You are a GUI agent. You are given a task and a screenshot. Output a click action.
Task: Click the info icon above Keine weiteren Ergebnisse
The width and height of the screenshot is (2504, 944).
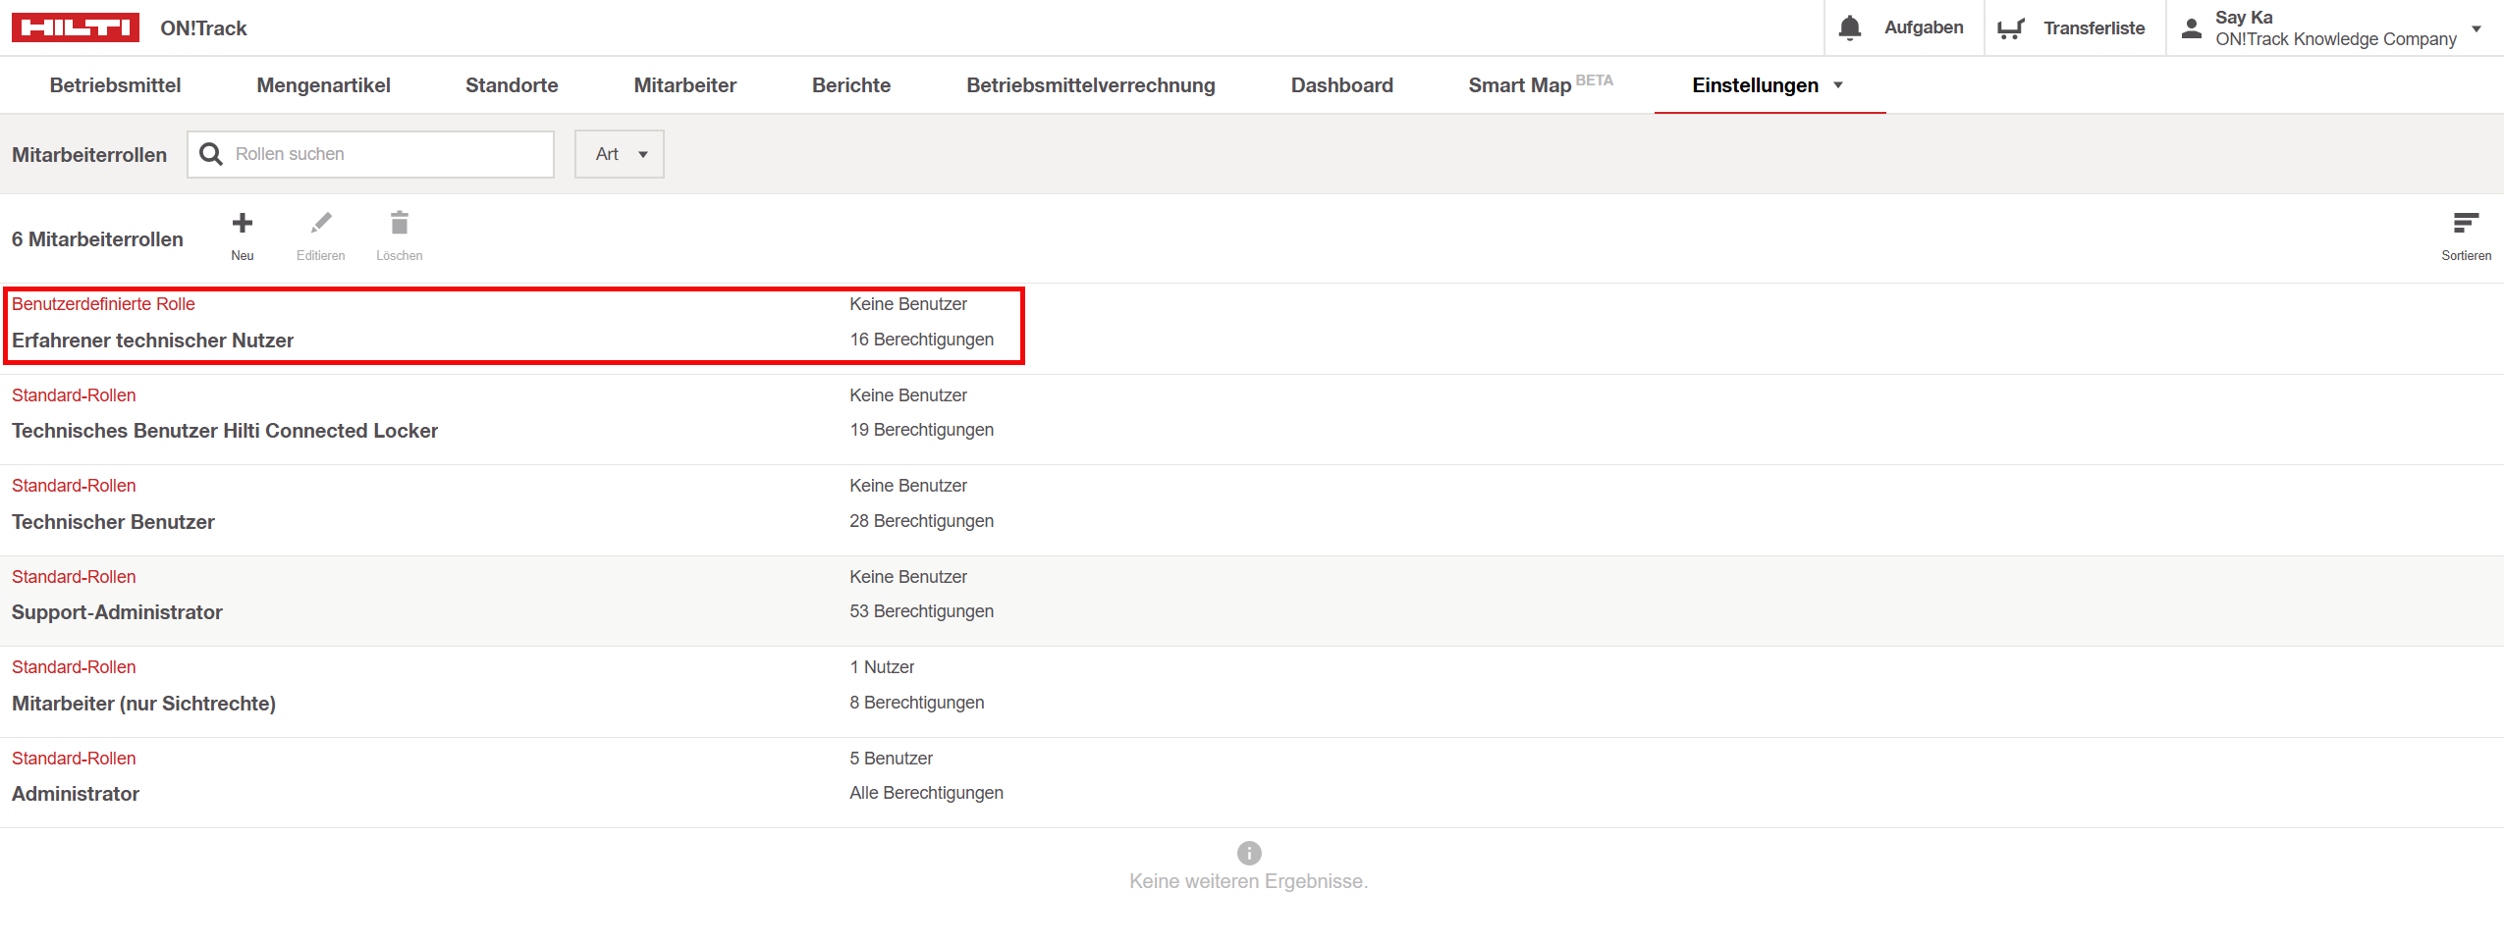[1249, 853]
